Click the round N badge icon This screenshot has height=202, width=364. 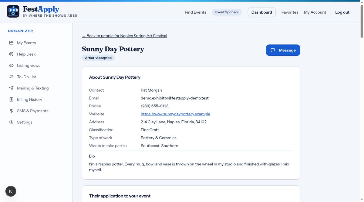[11, 191]
